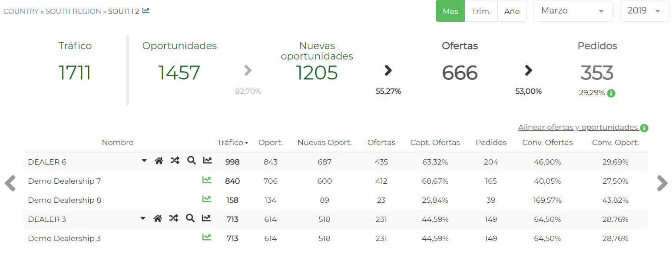672x254 pixels.
Task: Open the 2019 year dropdown
Action: click(644, 11)
